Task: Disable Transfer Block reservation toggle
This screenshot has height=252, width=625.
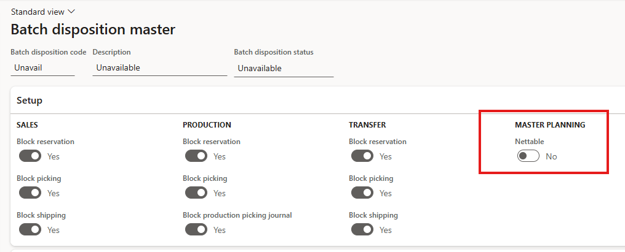Action: tap(362, 156)
